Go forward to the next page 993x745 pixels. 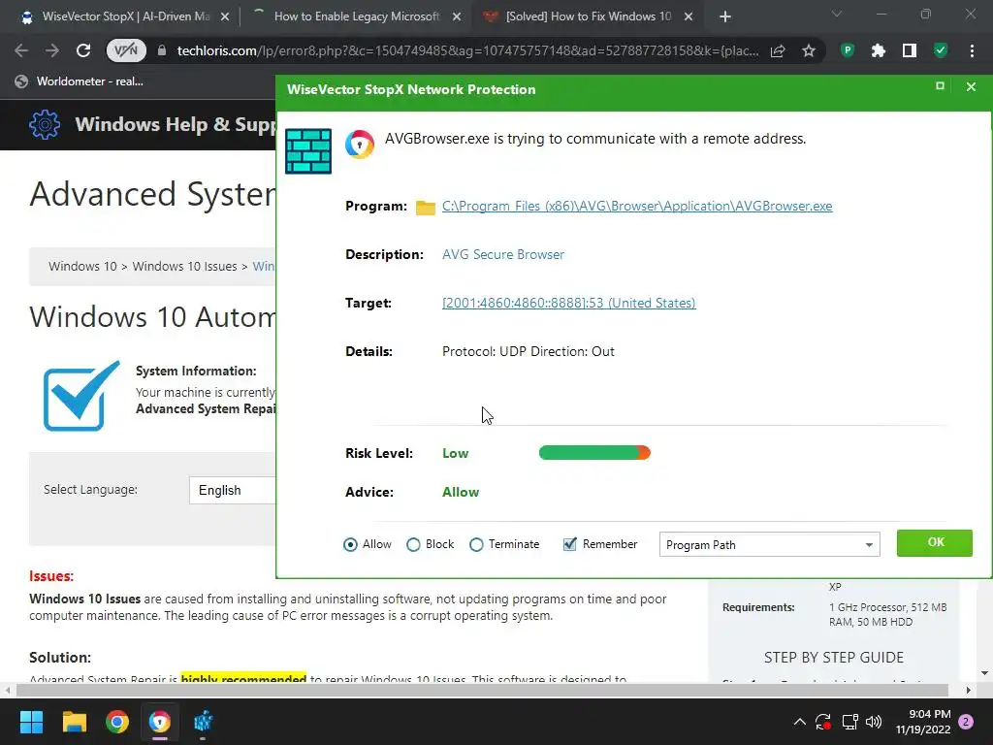pyautogui.click(x=52, y=50)
